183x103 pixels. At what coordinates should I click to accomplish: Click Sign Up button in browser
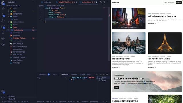coord(178,3)
